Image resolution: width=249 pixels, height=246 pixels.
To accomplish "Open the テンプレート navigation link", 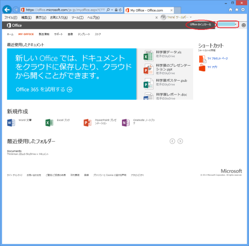I will pyautogui.click(x=84, y=34).
